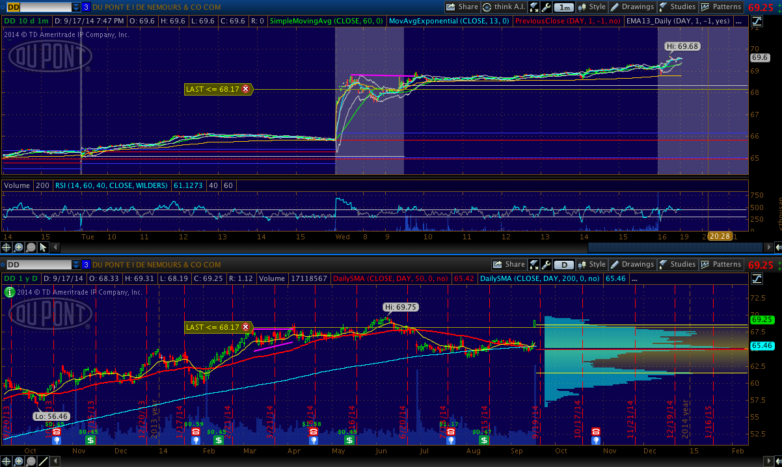Click the crosshair pan tool below upper chart

coord(7,247)
